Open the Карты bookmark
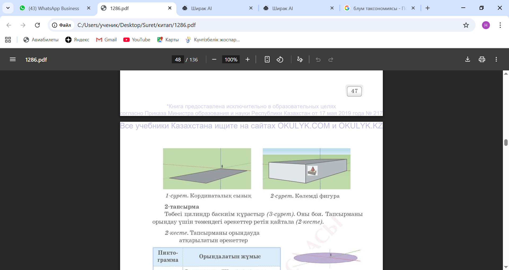 (x=168, y=40)
